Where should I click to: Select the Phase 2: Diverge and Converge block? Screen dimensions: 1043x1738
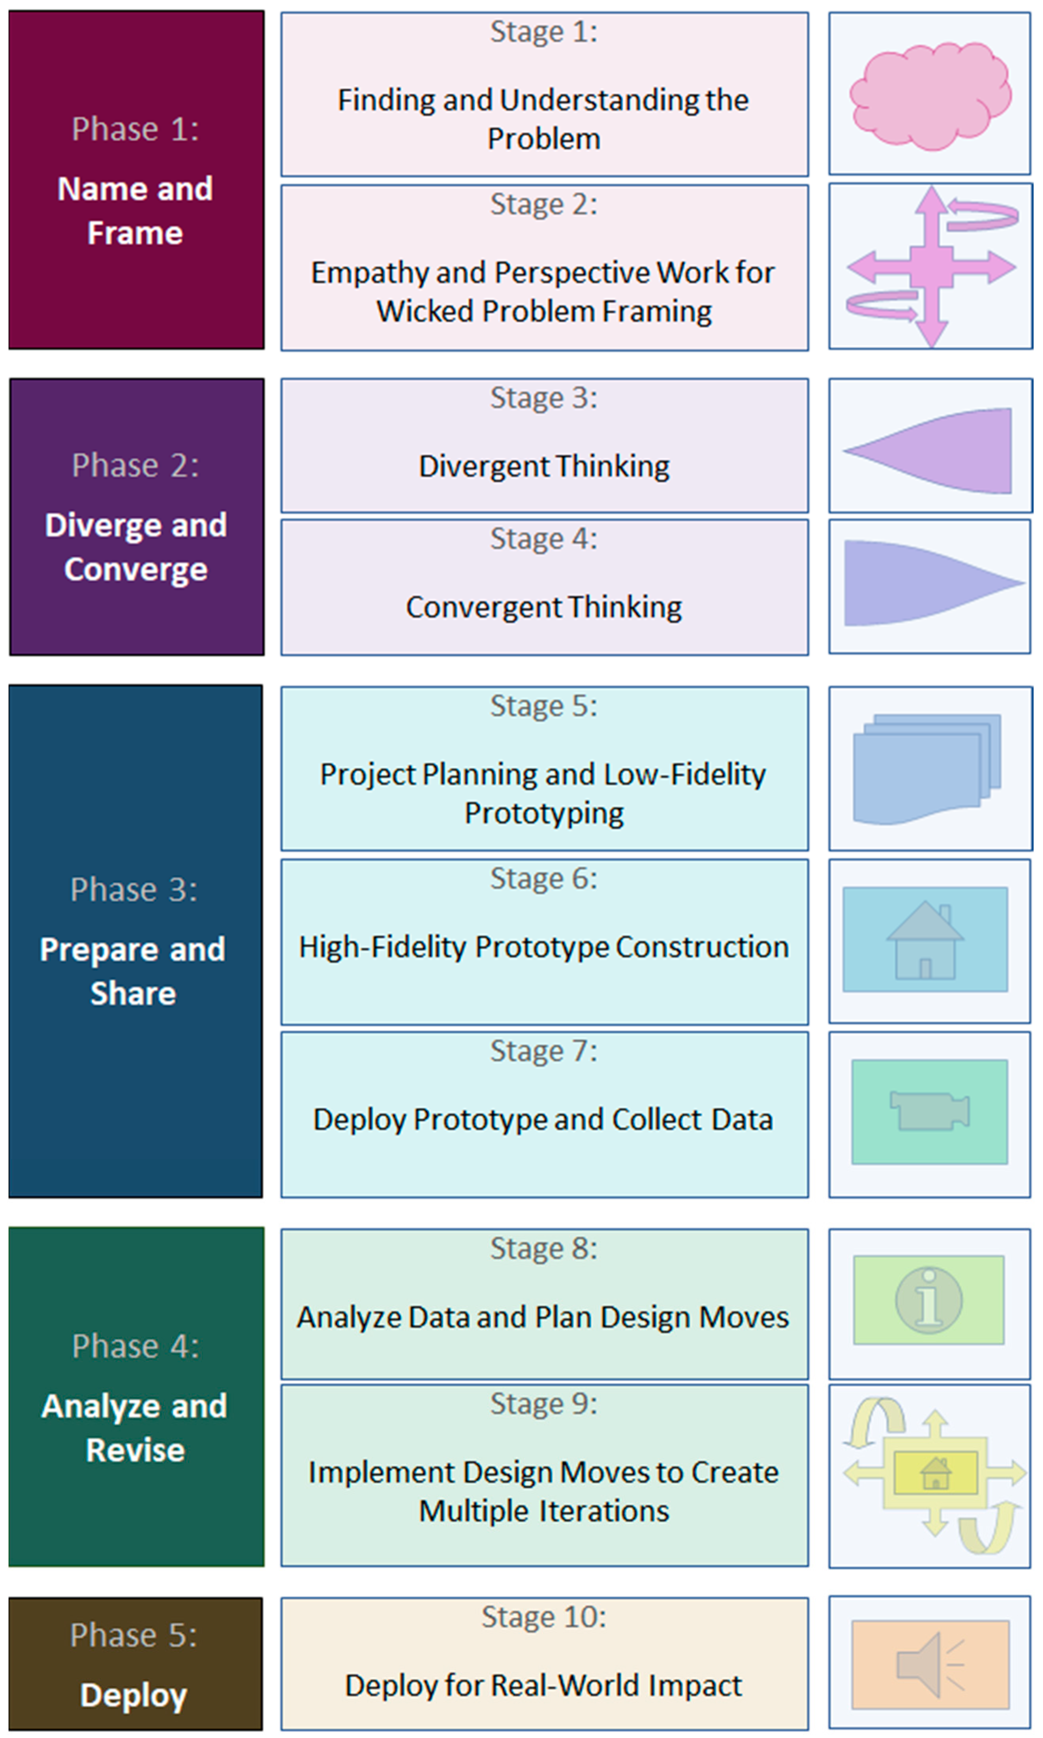coord(136,517)
